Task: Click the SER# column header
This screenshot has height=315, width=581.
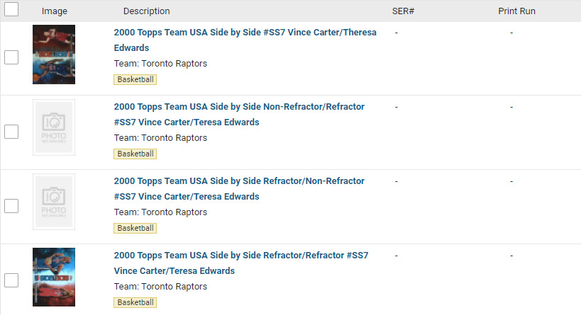Action: tap(403, 11)
